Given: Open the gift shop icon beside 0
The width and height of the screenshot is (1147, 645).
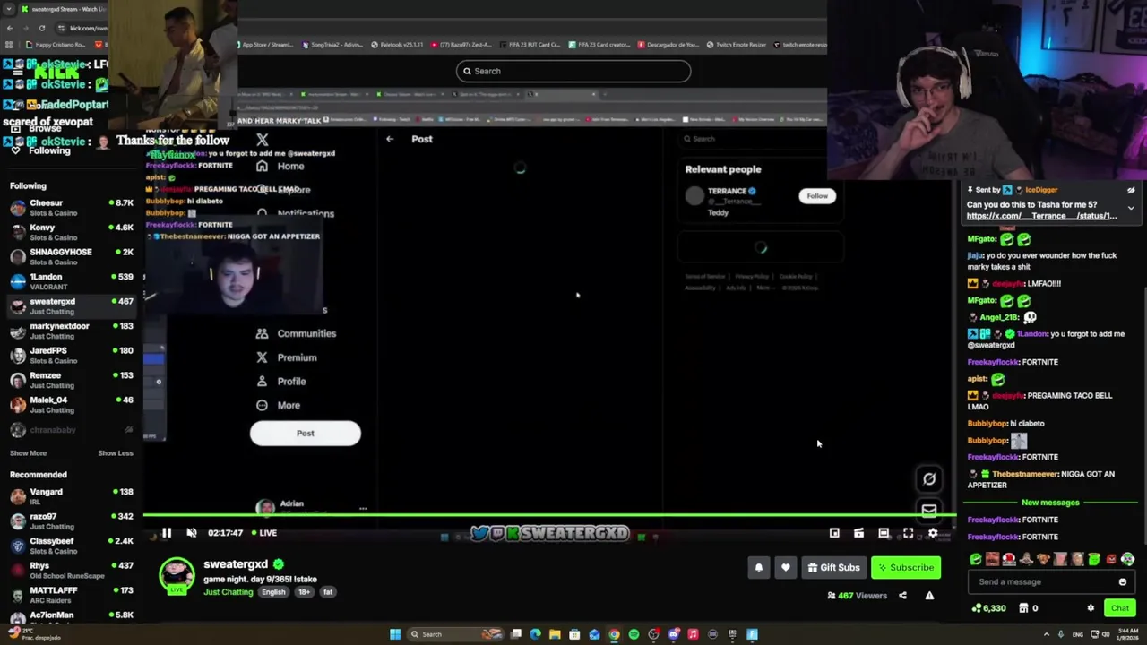Looking at the screenshot, I should coord(1023,608).
